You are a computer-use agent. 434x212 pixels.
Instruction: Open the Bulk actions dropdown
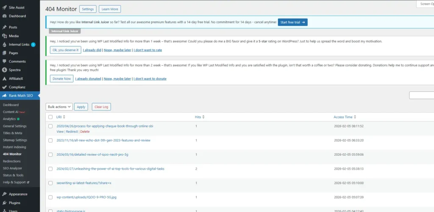tap(59, 107)
